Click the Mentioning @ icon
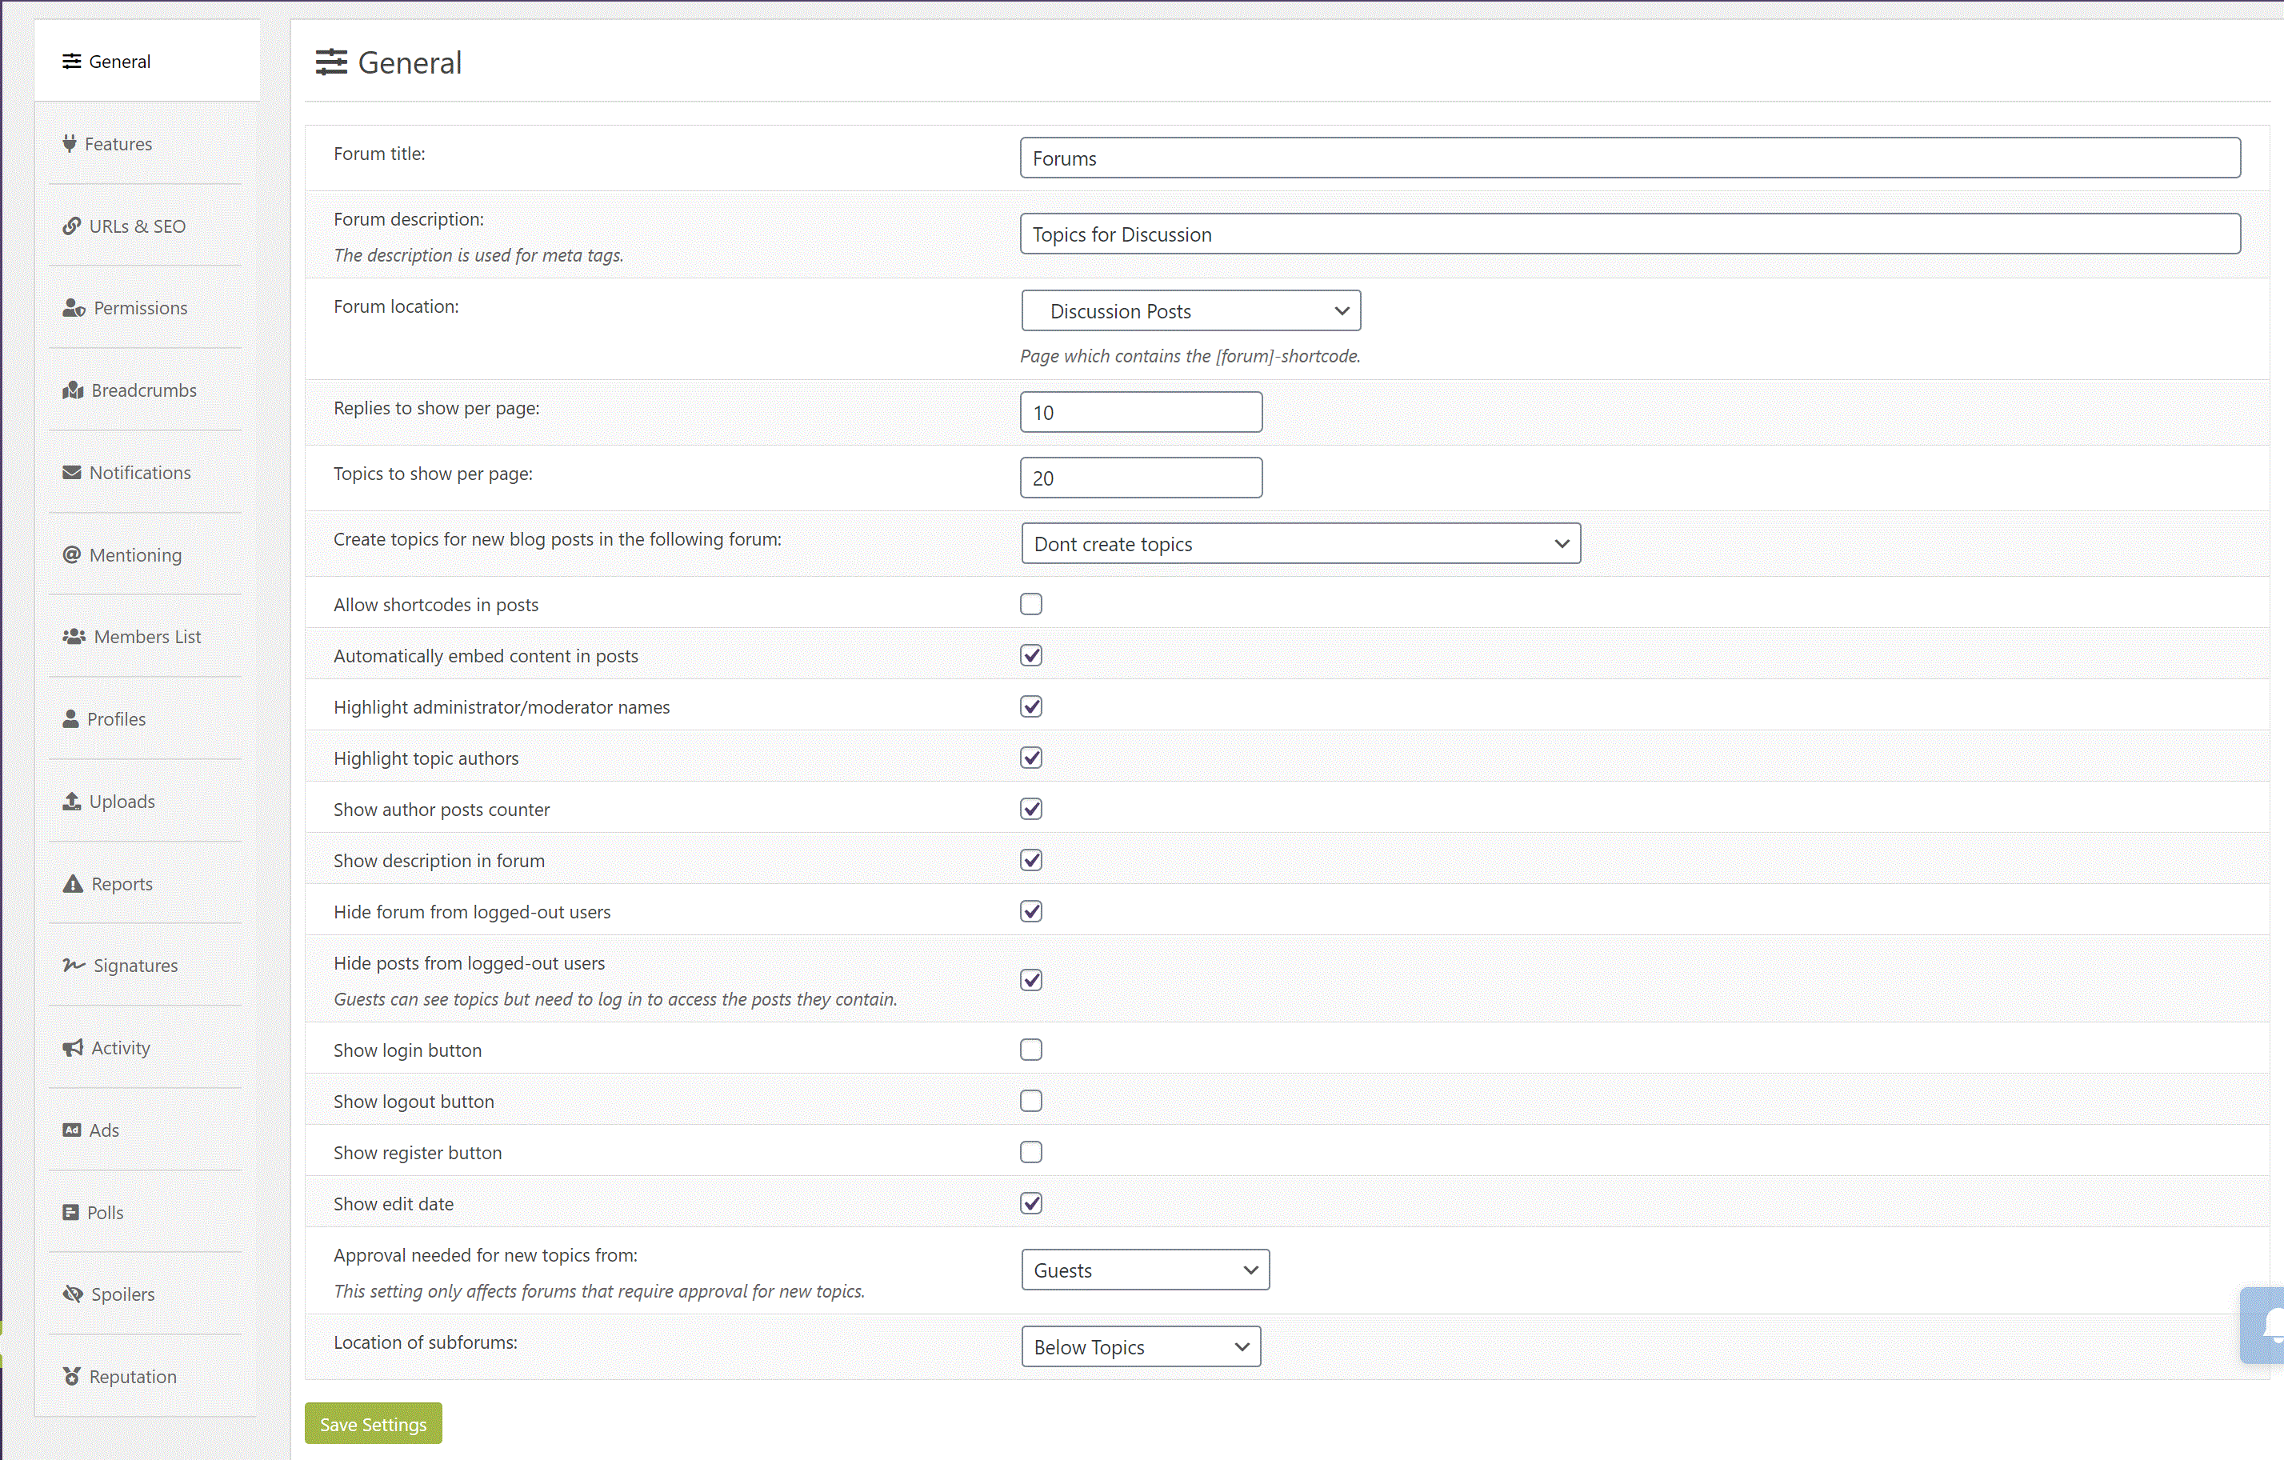Image resolution: width=2284 pixels, height=1460 pixels. pos(71,554)
